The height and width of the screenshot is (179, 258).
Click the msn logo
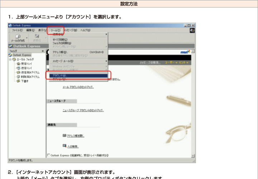(185, 52)
